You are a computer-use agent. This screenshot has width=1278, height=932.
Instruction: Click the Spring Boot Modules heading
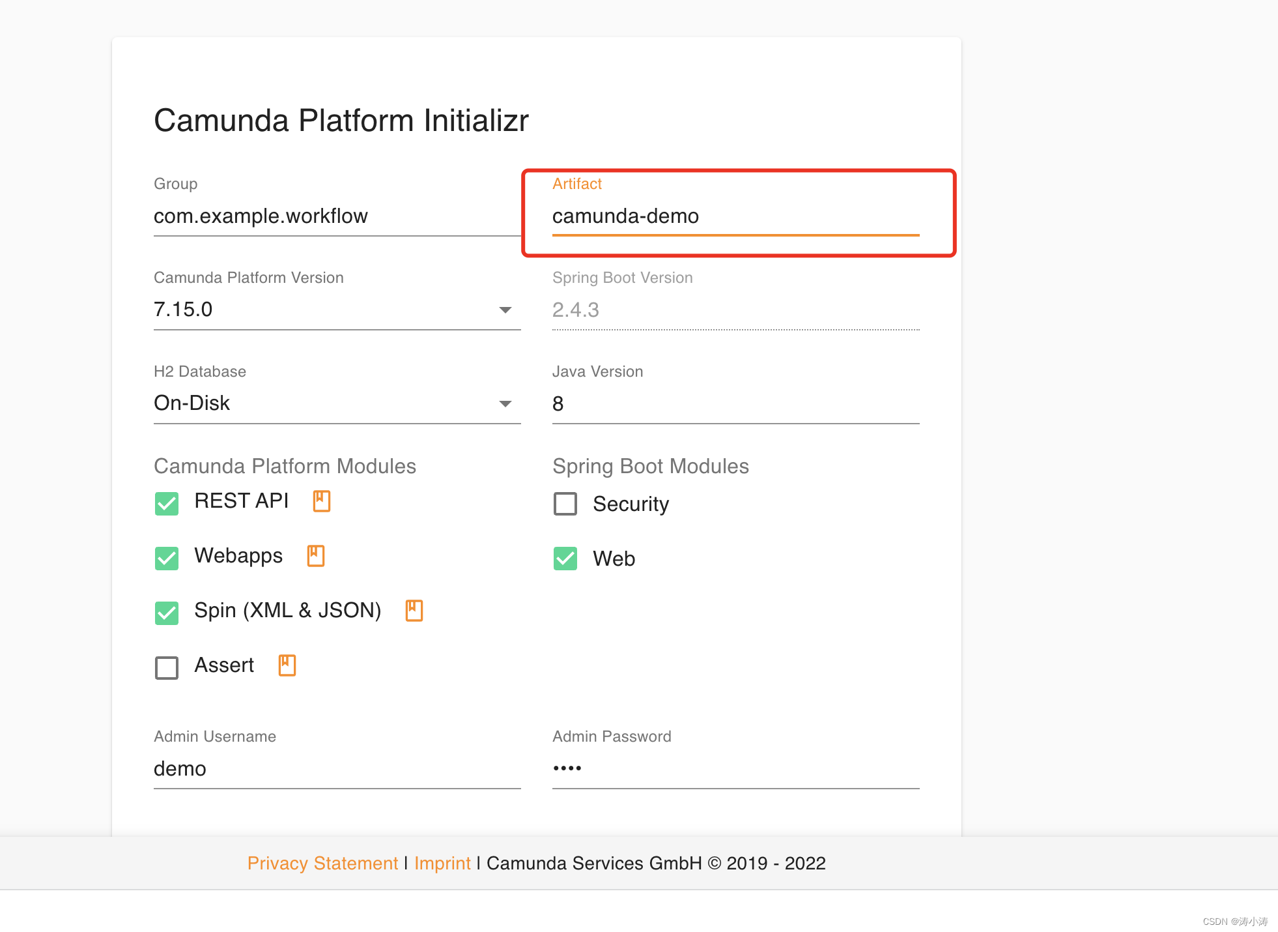click(651, 466)
